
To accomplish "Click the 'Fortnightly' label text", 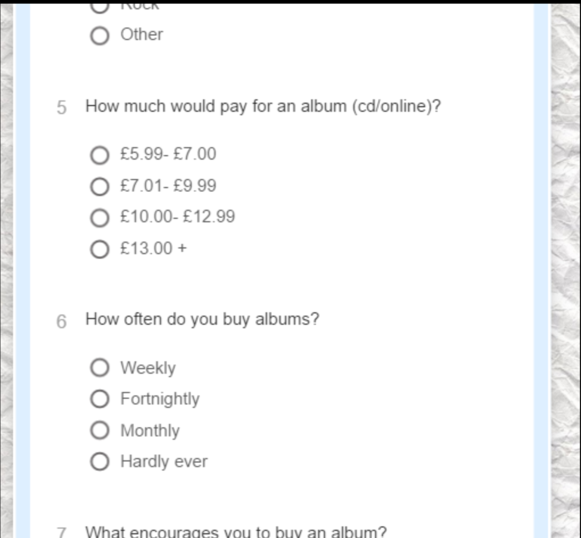I will 160,399.
